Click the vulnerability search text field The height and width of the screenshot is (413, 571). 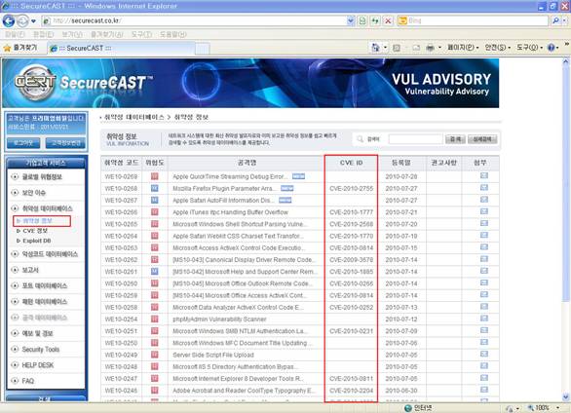tap(415, 139)
